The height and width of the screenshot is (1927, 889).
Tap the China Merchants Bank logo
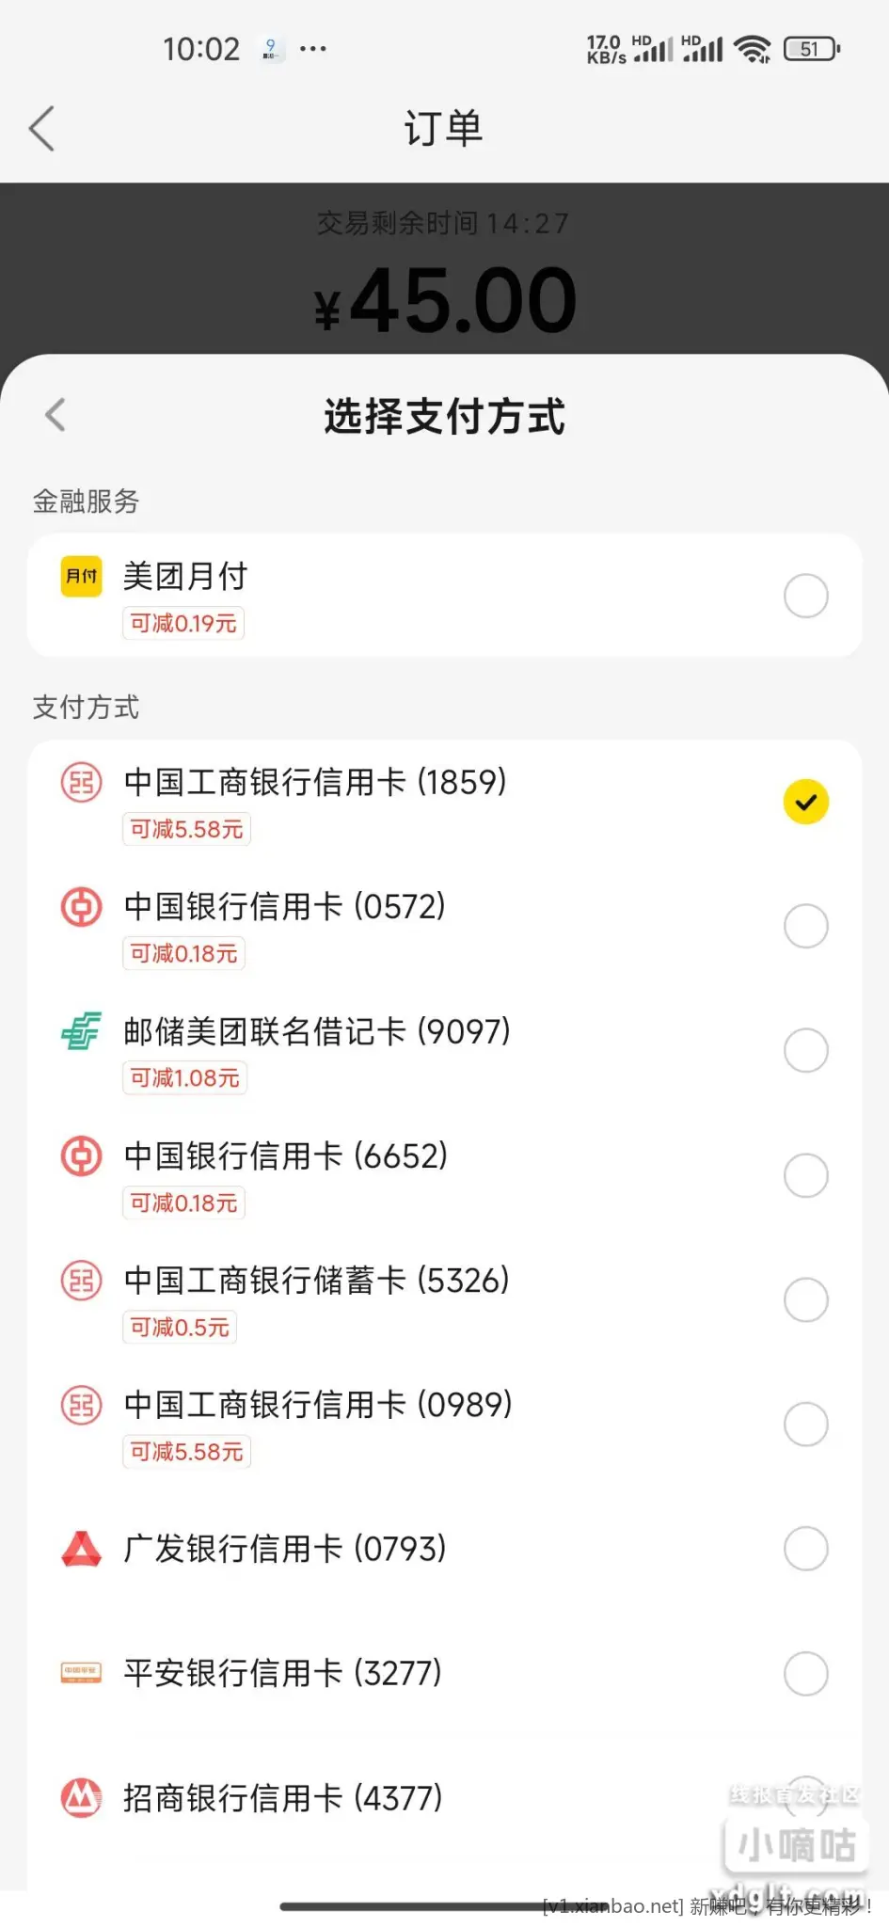(x=82, y=1797)
